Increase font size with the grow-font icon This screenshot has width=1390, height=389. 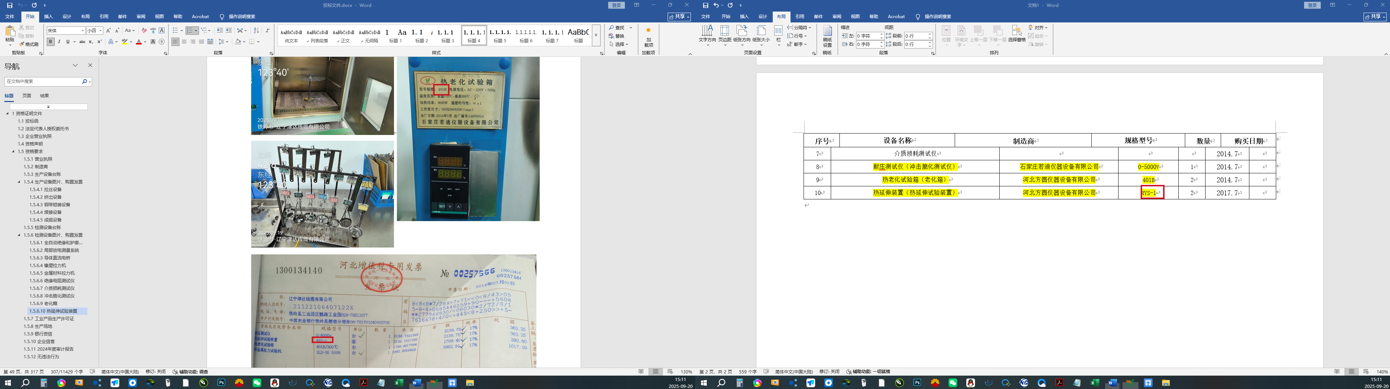[108, 31]
